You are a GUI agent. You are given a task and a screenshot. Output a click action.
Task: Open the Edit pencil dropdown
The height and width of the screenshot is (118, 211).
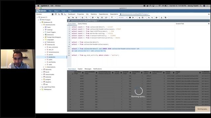click(106, 17)
